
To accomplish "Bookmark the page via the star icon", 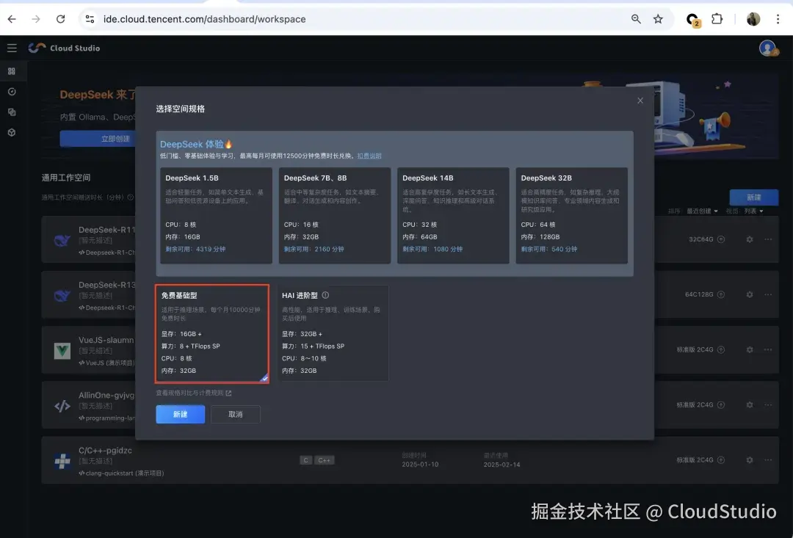I will click(x=658, y=19).
